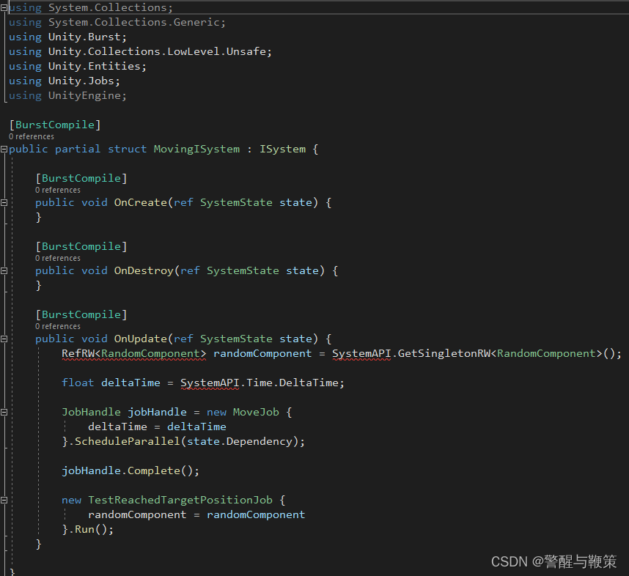
Task: Open references for OnCreate method
Action: coord(57,189)
